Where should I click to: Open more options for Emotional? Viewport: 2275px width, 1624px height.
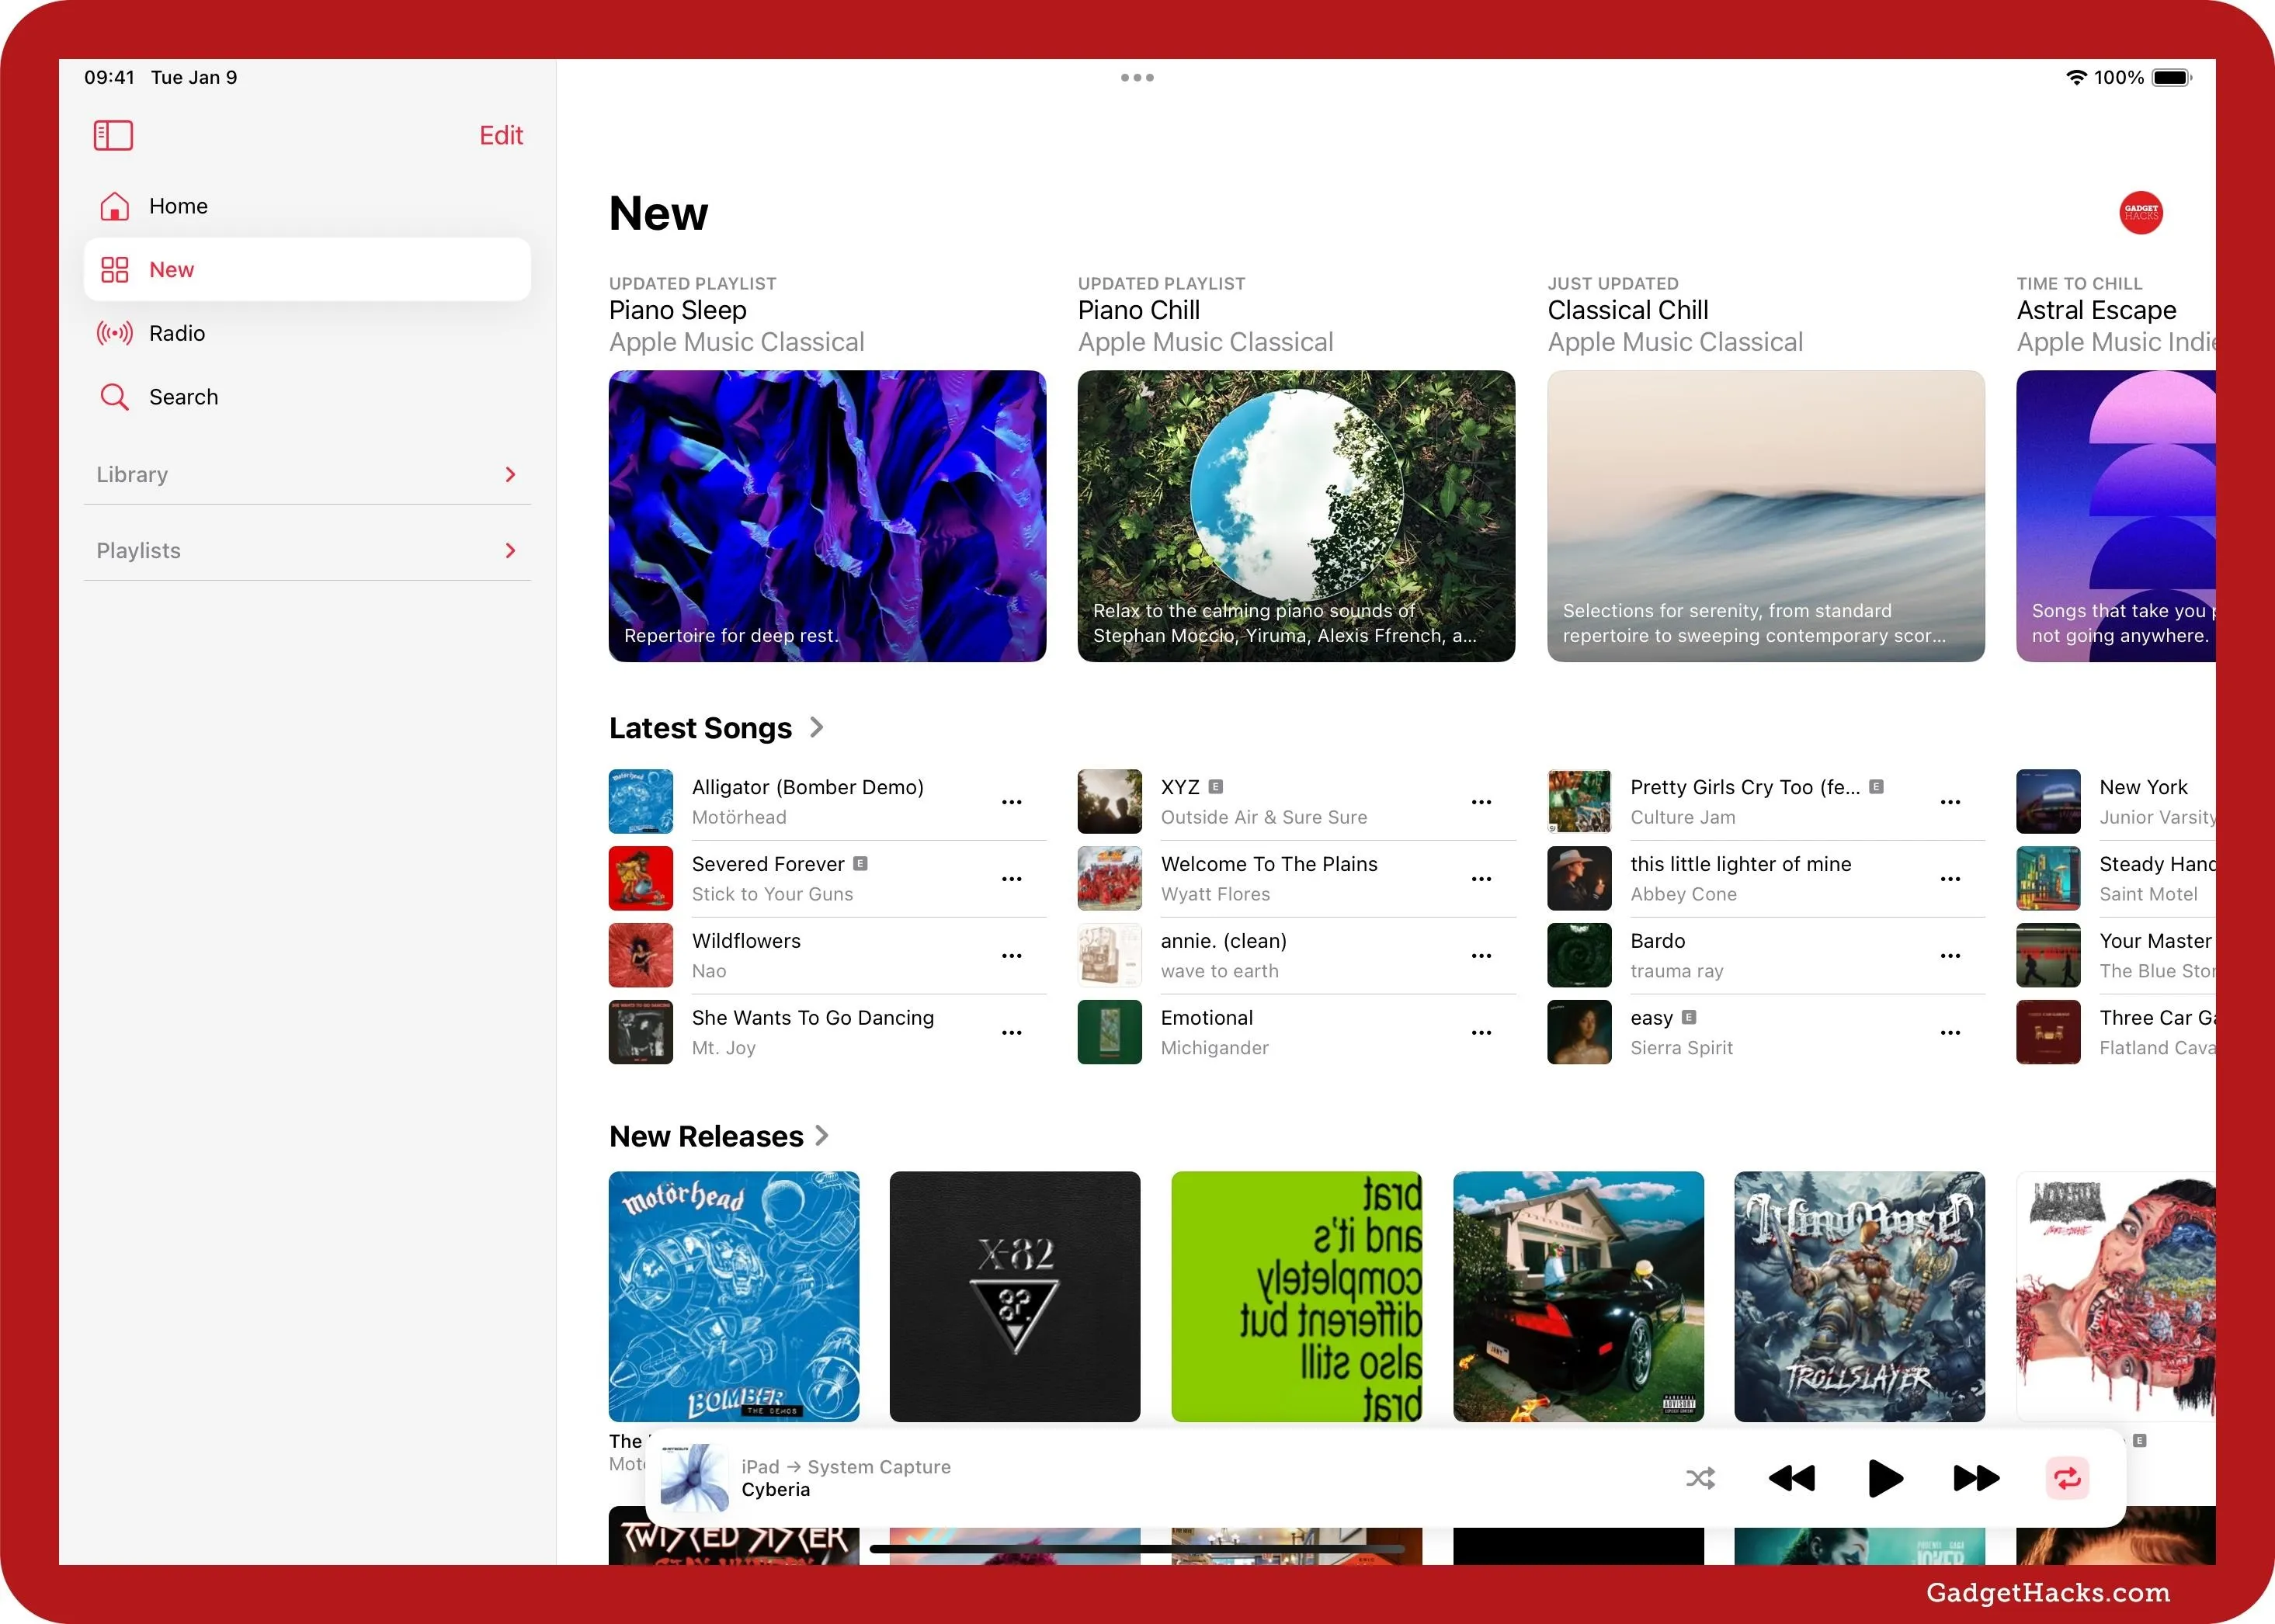(x=1481, y=1032)
